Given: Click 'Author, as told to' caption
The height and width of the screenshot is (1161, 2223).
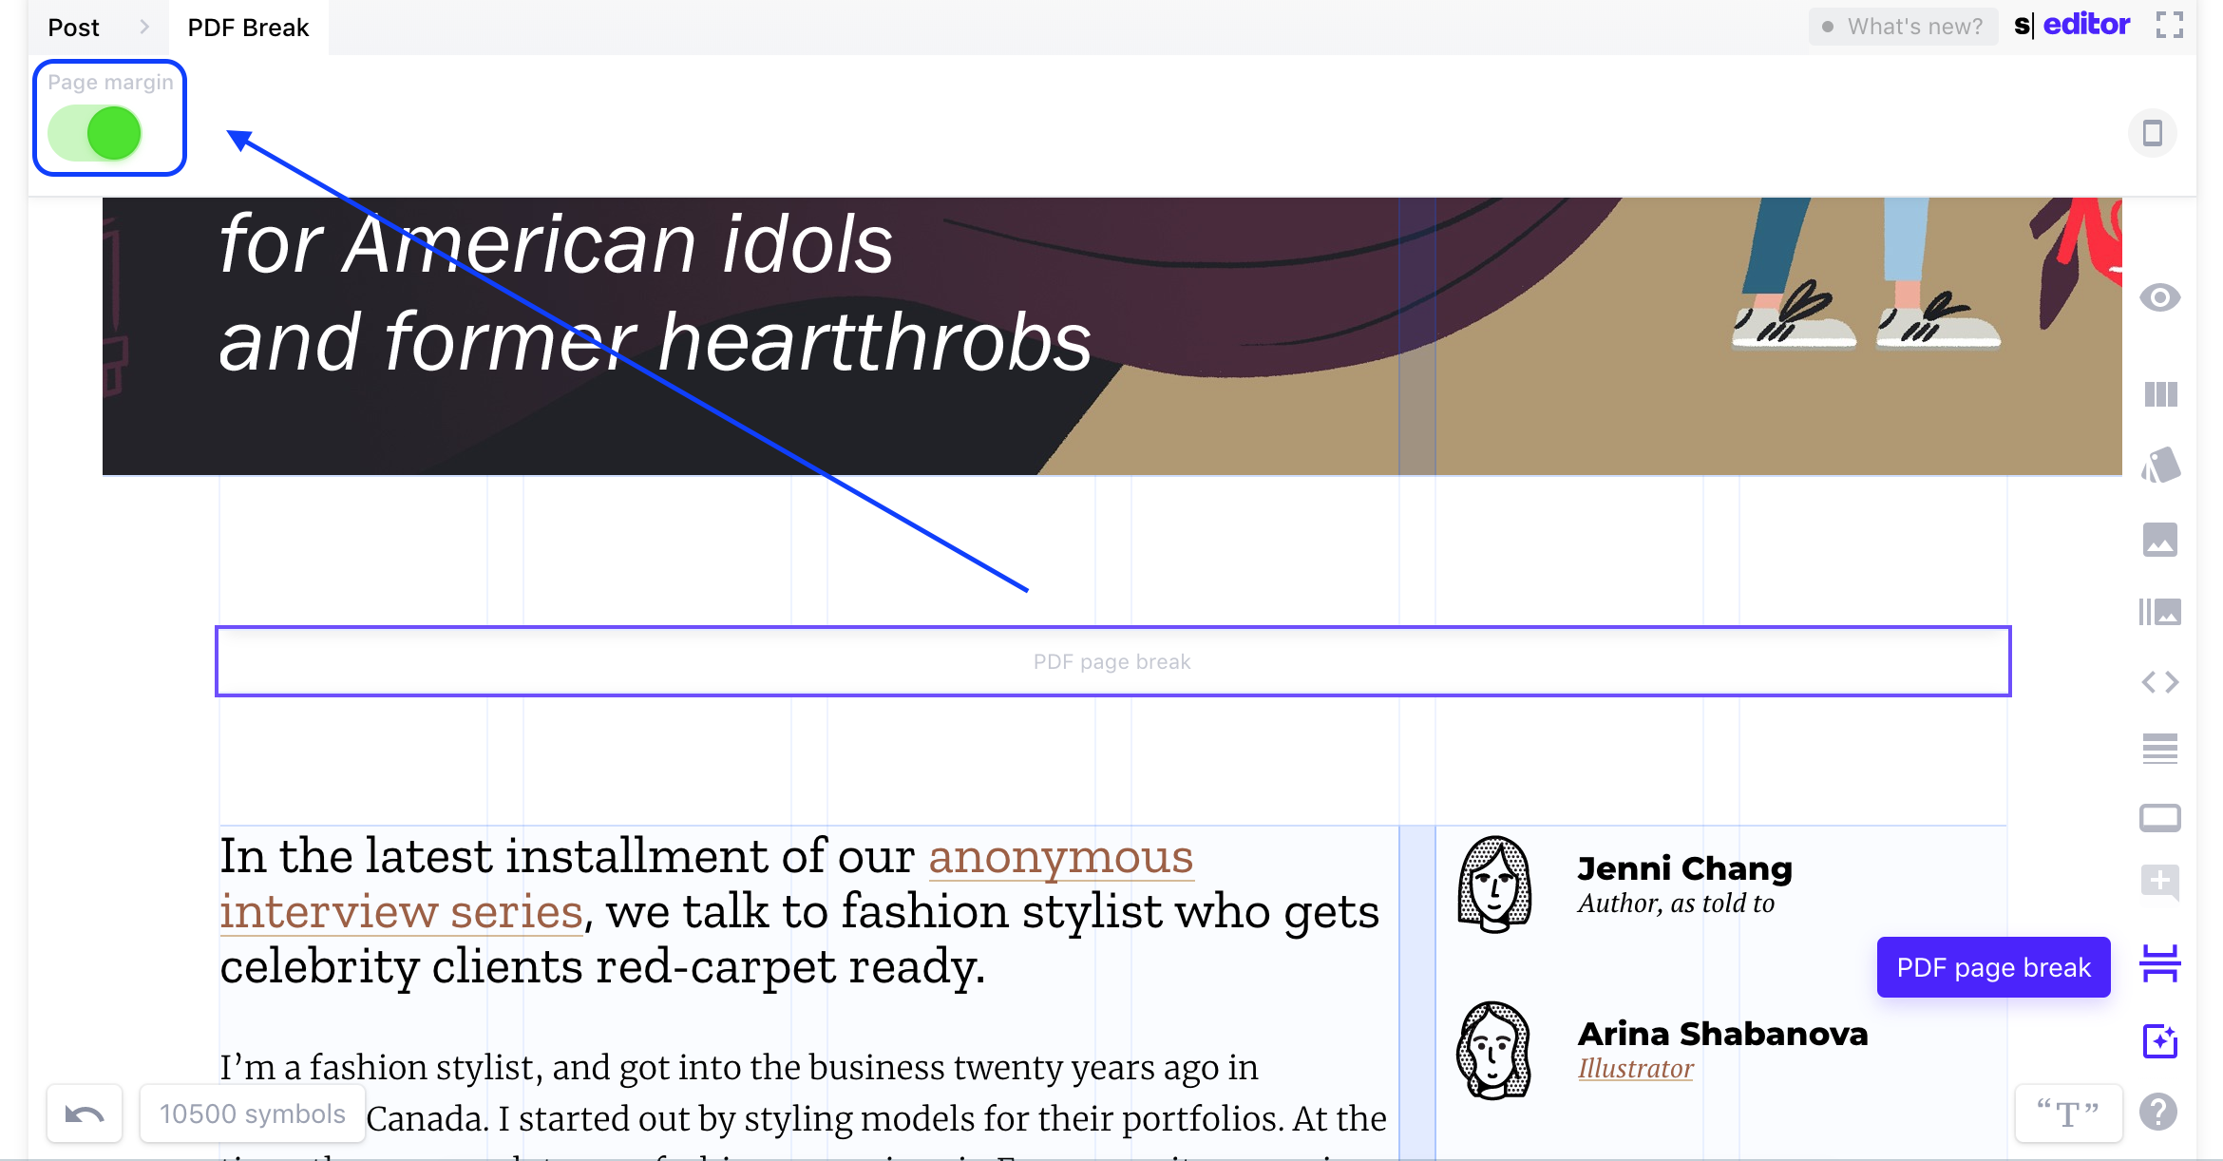Looking at the screenshot, I should [x=1676, y=904].
